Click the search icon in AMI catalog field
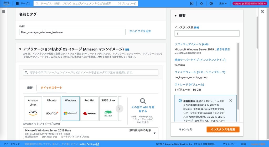 (x=26, y=72)
